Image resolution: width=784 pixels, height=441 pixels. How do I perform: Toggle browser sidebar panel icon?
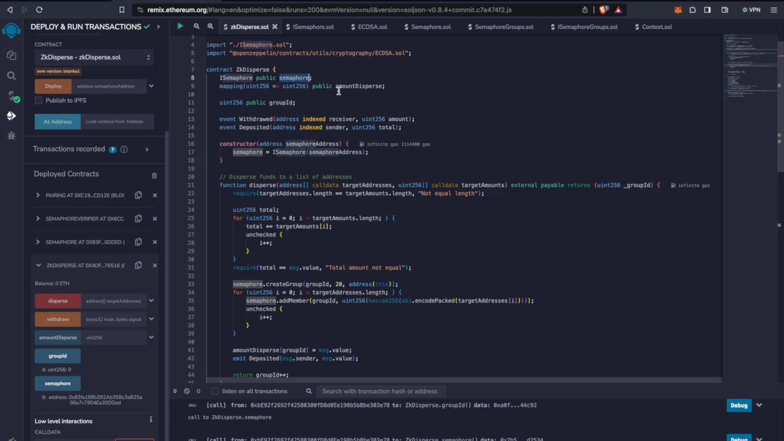[707, 10]
